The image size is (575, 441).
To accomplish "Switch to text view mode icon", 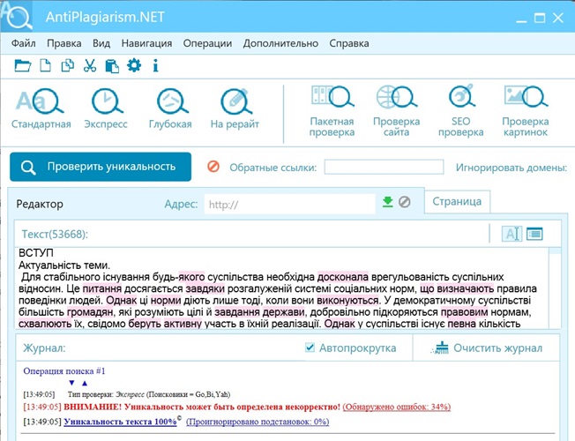I will click(x=512, y=234).
